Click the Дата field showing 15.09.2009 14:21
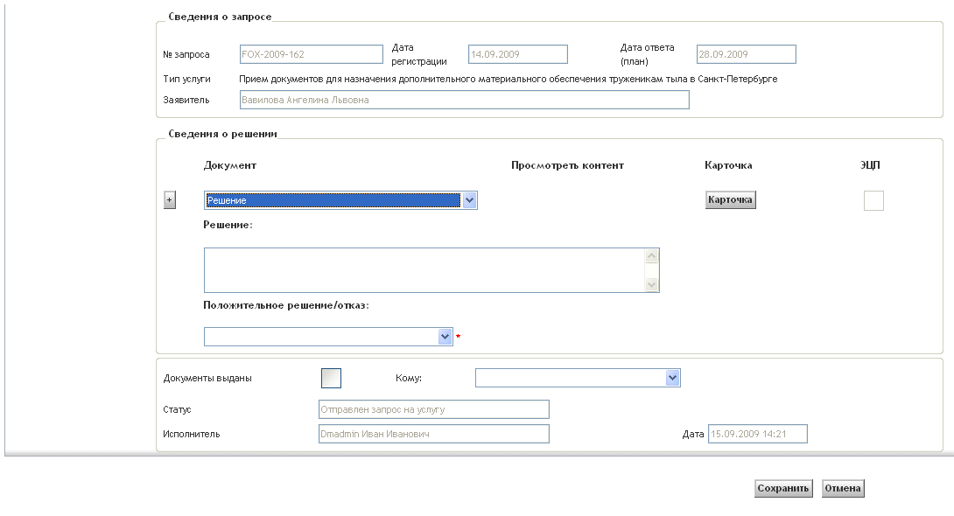This screenshot has width=954, height=516. [757, 433]
